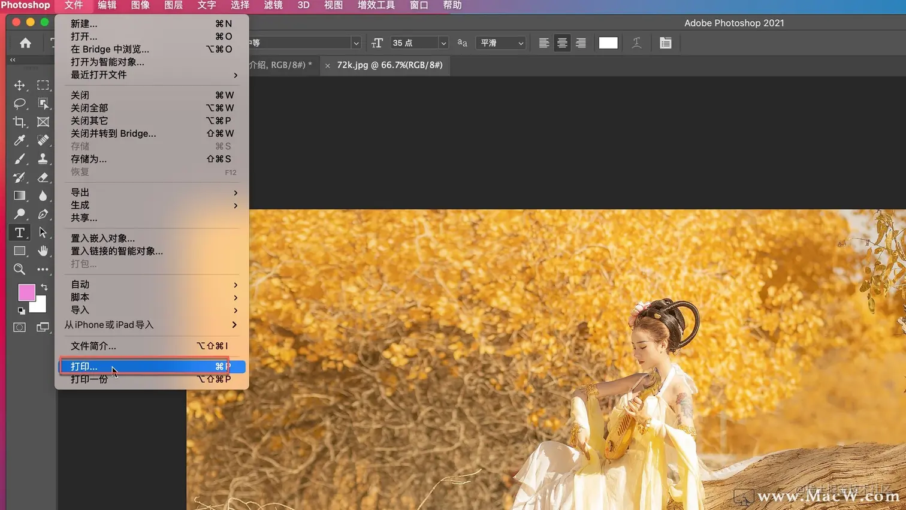906x510 pixels.
Task: Collapse toolbar double-arrow toggle
Action: (x=13, y=60)
